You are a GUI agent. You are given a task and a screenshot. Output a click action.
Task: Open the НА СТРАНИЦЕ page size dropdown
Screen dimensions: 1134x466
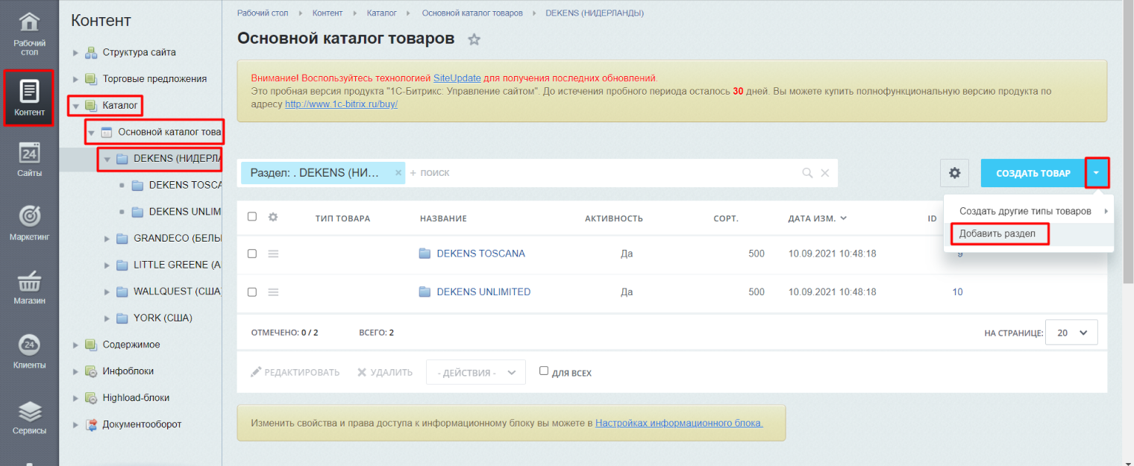pyautogui.click(x=1072, y=333)
